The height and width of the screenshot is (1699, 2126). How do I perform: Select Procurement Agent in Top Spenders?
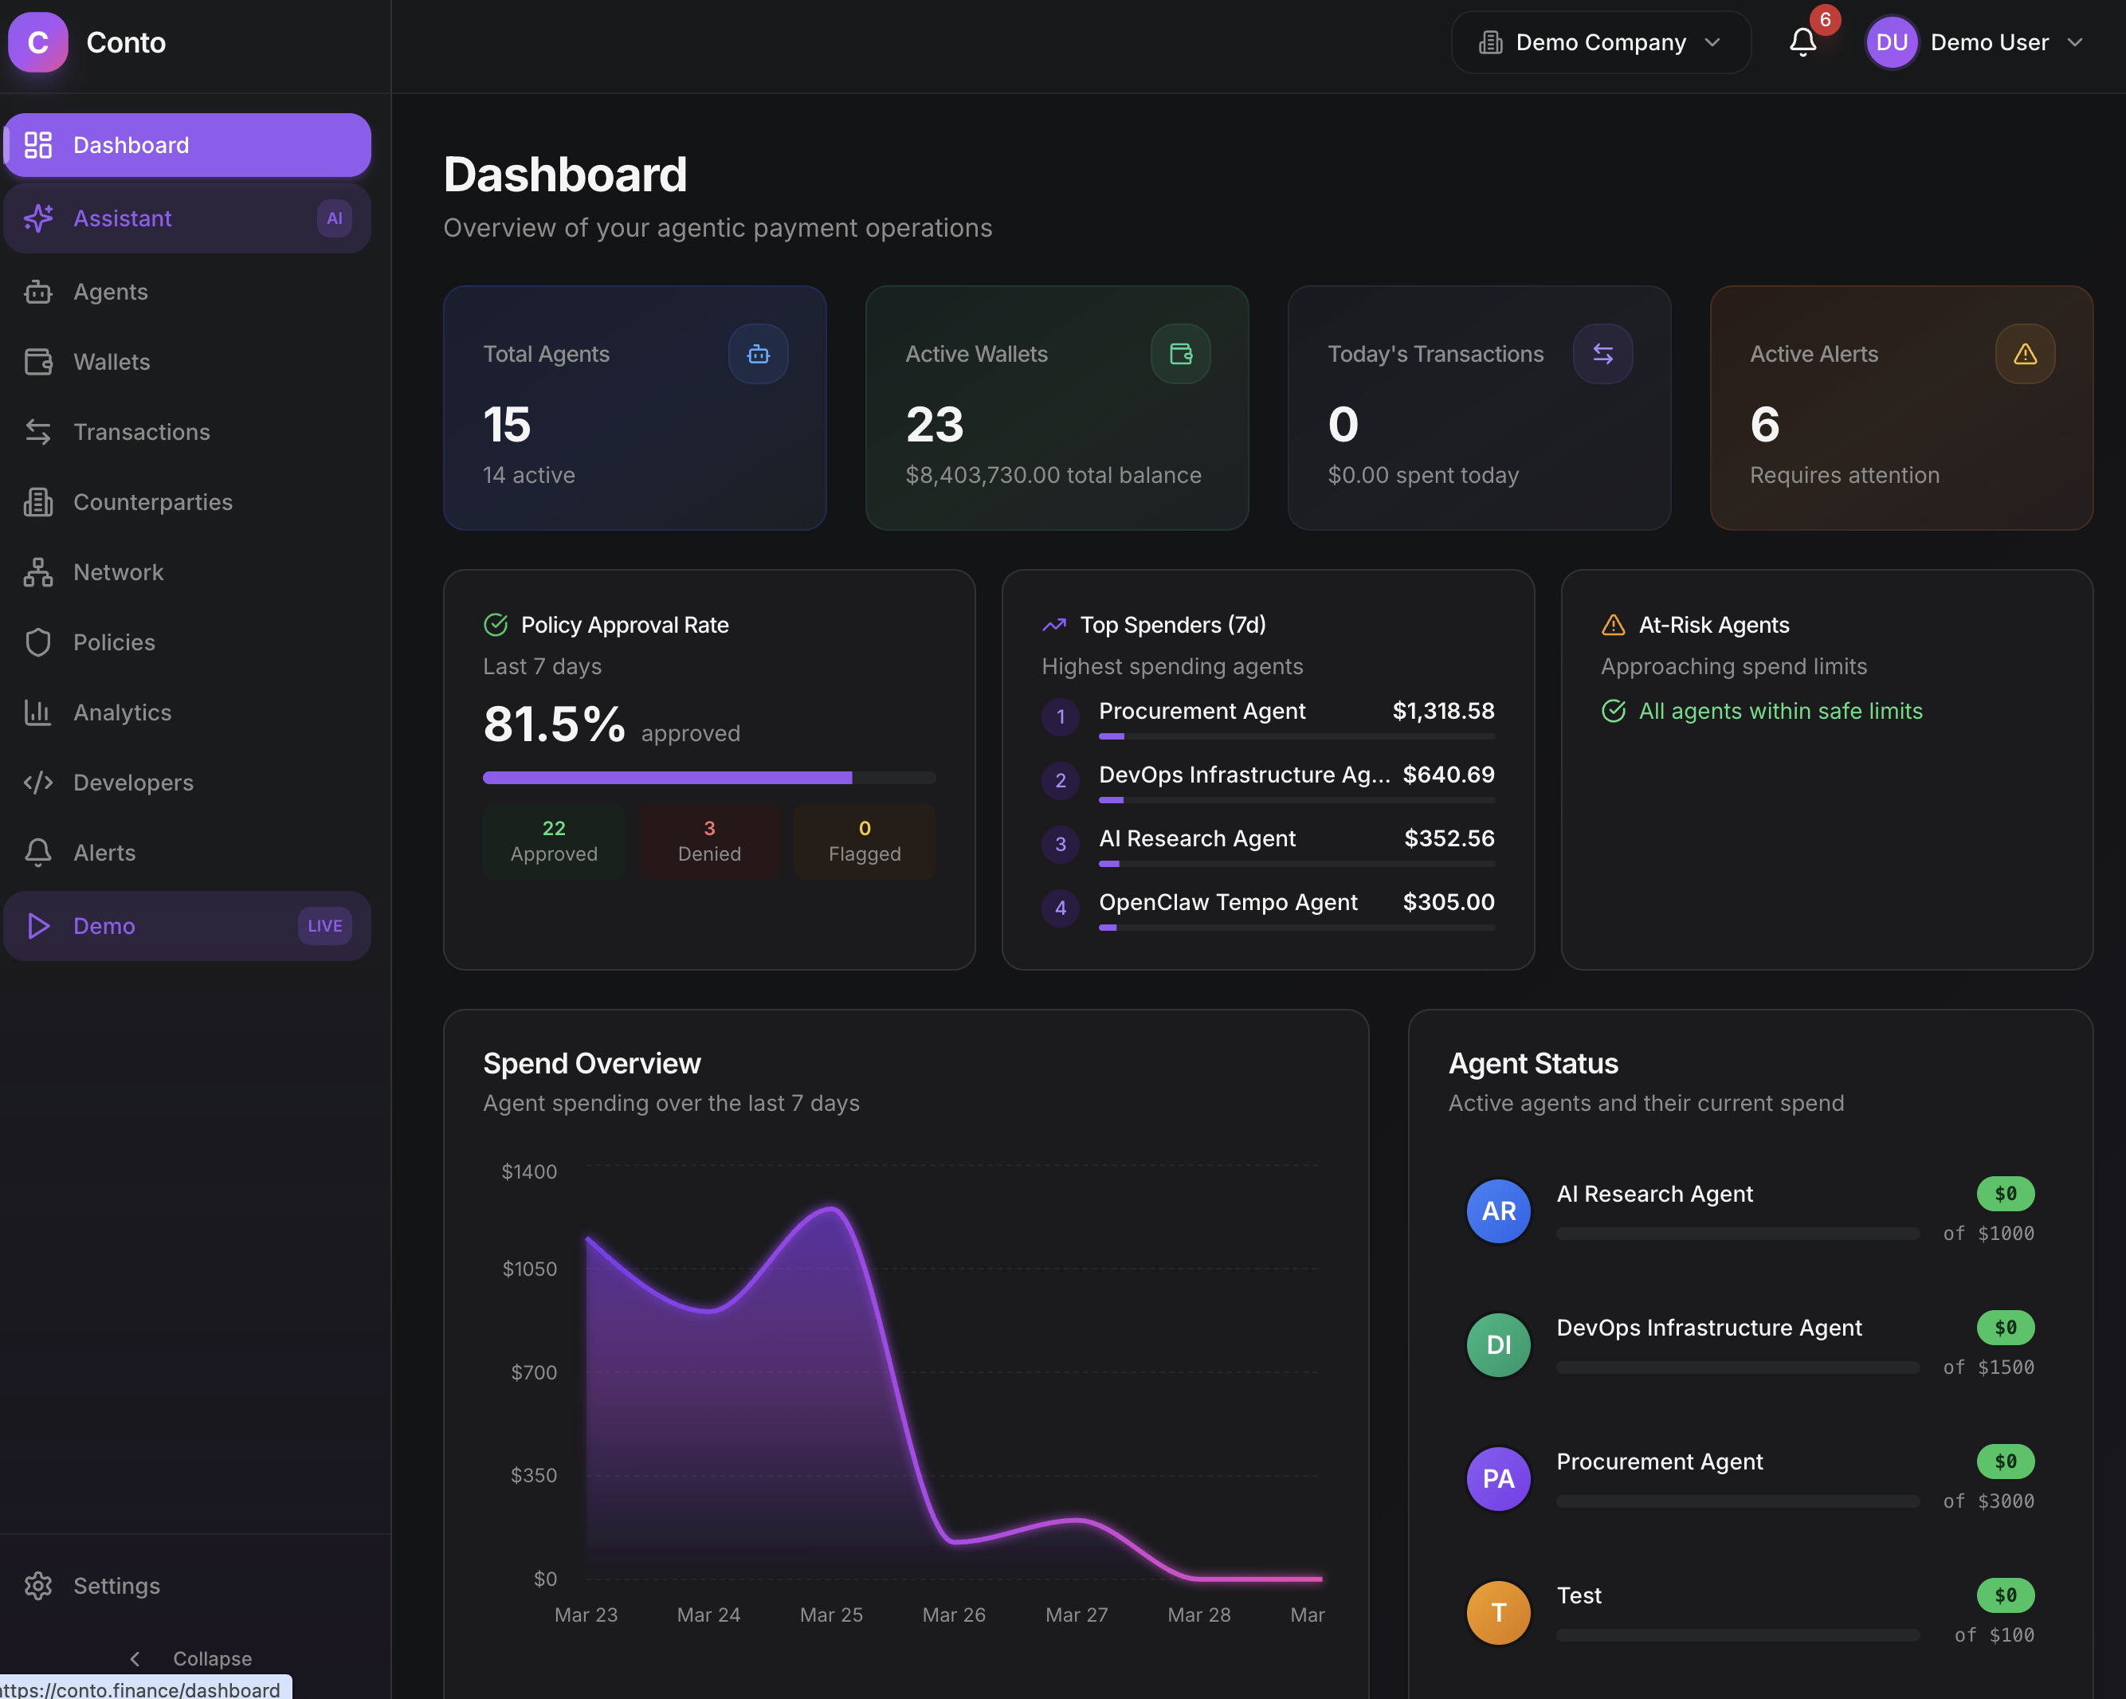pyautogui.click(x=1202, y=711)
